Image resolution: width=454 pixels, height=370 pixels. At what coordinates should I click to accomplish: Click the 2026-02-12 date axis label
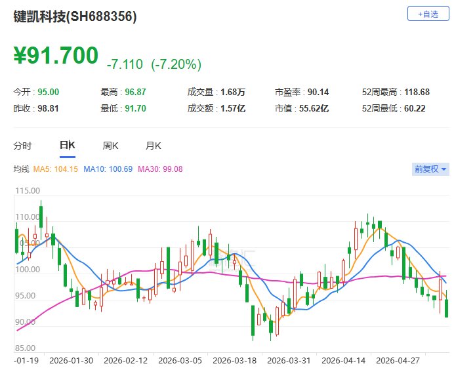[126, 361]
